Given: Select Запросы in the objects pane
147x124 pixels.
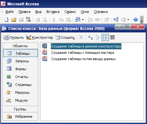Looking at the screenshot, I should pyautogui.click(x=21, y=61).
